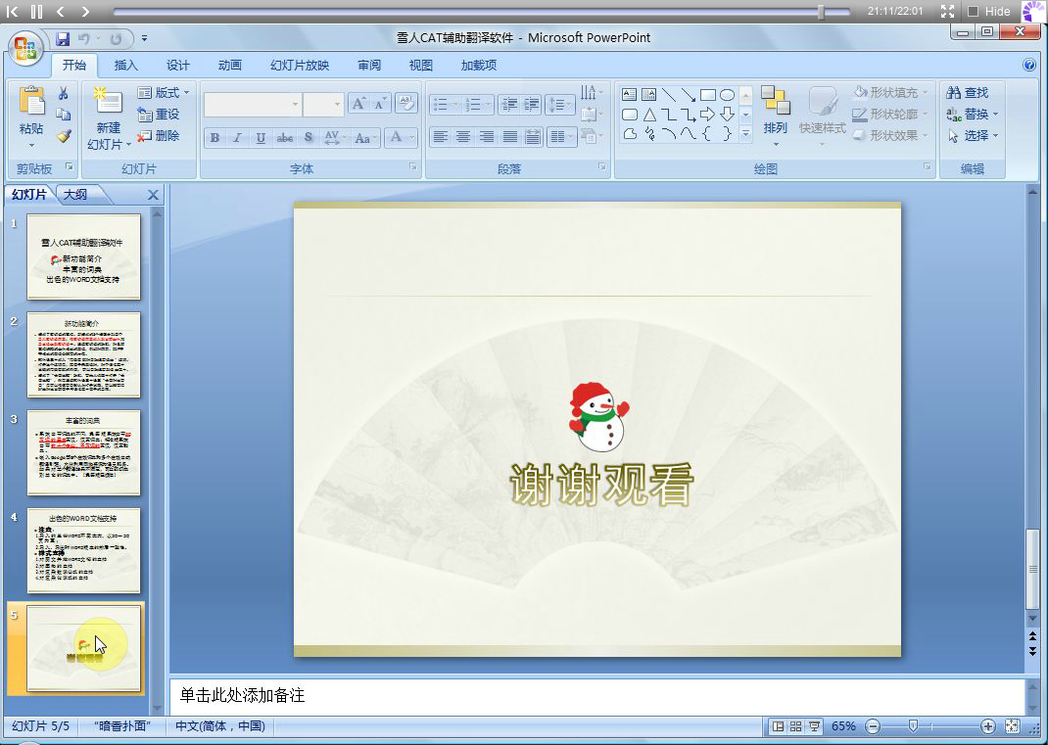Toggle text Shadow formatting
Screen dimensions: 1048x745
309,138
